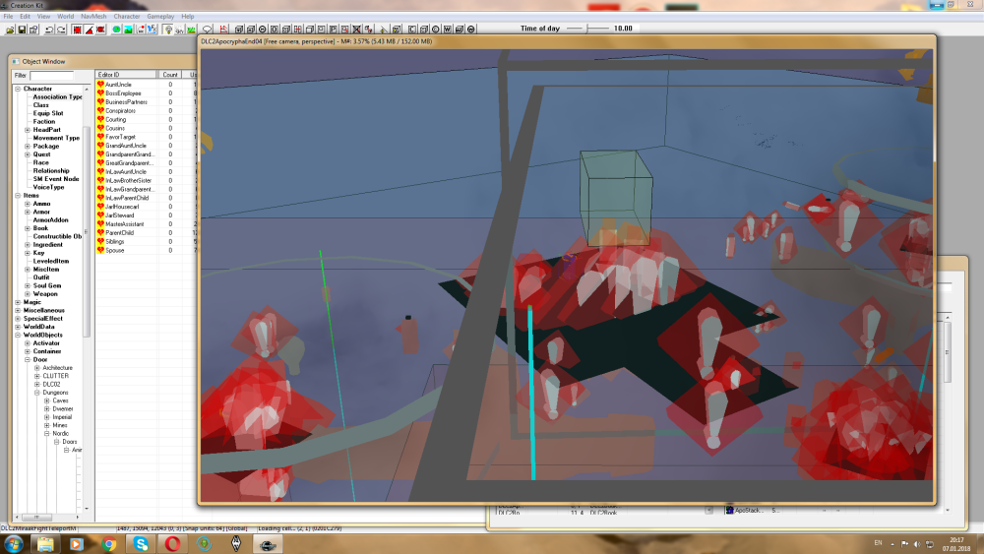The image size is (984, 554).
Task: Select the FavorTarget list row
Action: (x=146, y=137)
